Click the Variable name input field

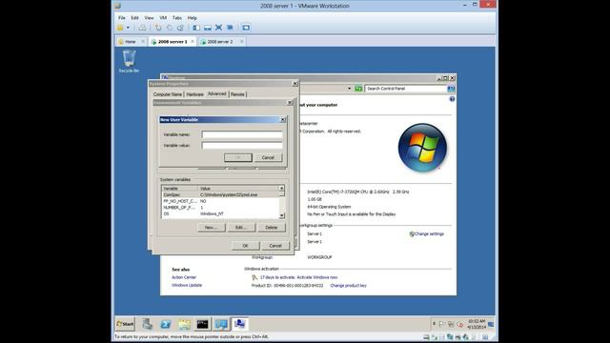[242, 134]
